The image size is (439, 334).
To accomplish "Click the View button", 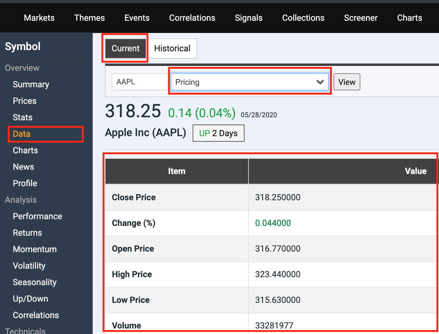I will pyautogui.click(x=347, y=82).
